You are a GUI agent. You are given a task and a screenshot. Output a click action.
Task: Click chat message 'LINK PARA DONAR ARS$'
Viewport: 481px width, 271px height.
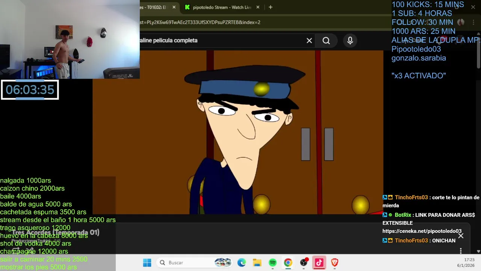coord(445,215)
